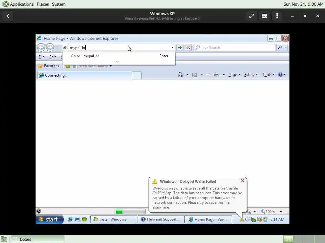Screen dimensions: 325x243
Task: Select the 'Go to mypal-br' suggestion
Action: (119, 56)
